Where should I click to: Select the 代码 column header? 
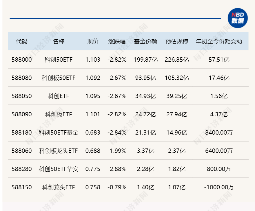coord(21,41)
